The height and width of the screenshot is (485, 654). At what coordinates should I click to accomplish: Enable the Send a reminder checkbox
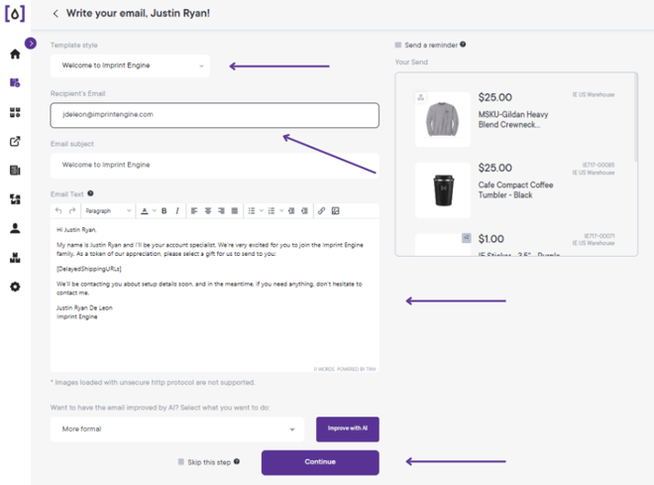(398, 45)
